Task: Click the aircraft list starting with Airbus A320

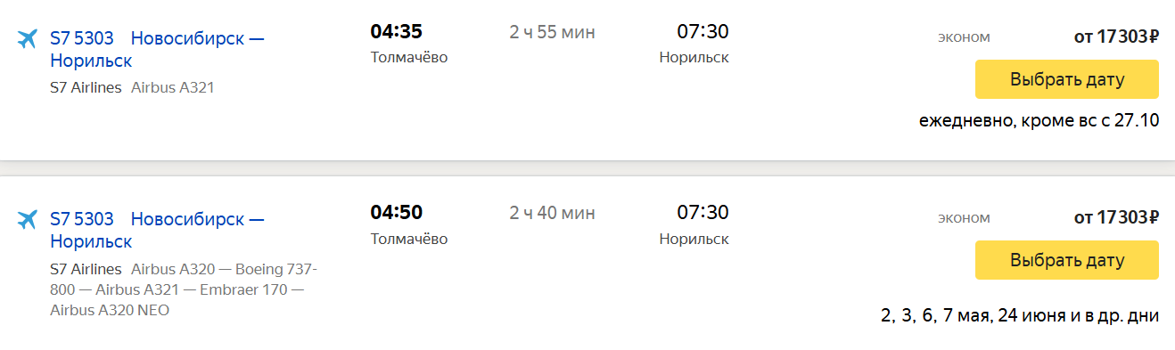Action: [x=184, y=289]
